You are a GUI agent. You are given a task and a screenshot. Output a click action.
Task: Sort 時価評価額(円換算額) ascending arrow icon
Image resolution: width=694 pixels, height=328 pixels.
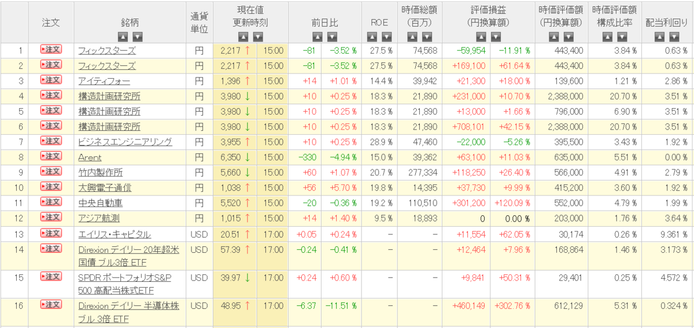pyautogui.click(x=553, y=36)
